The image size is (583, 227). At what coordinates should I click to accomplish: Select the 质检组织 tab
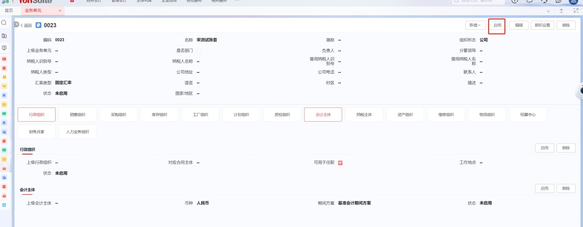coord(282,115)
